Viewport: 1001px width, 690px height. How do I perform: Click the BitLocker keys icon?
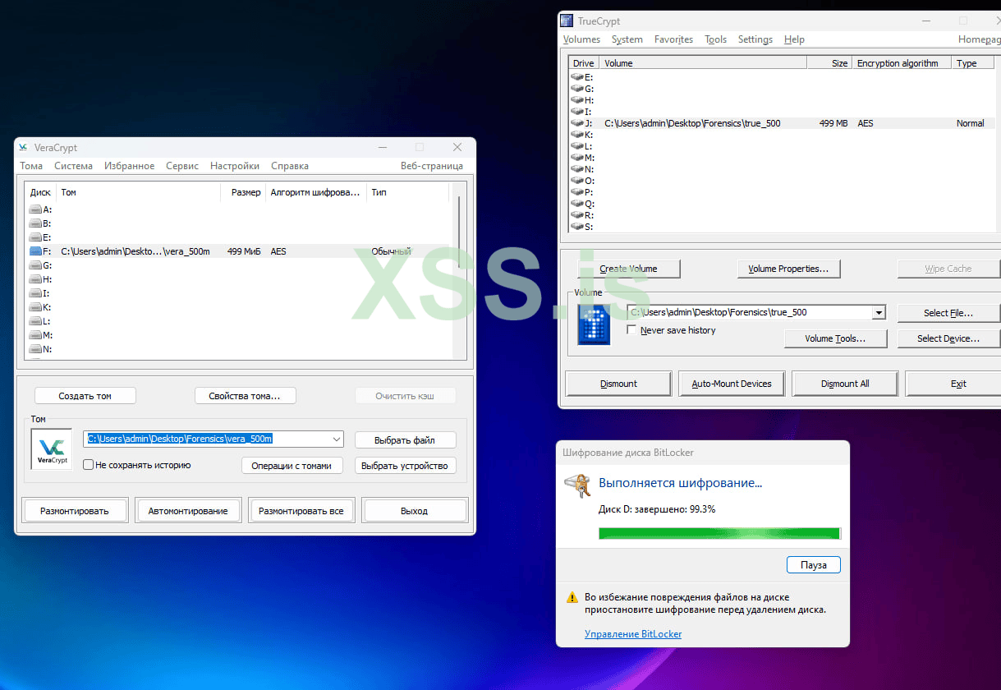tap(577, 485)
